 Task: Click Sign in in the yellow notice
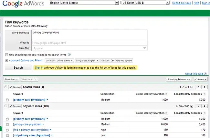(x=39, y=68)
